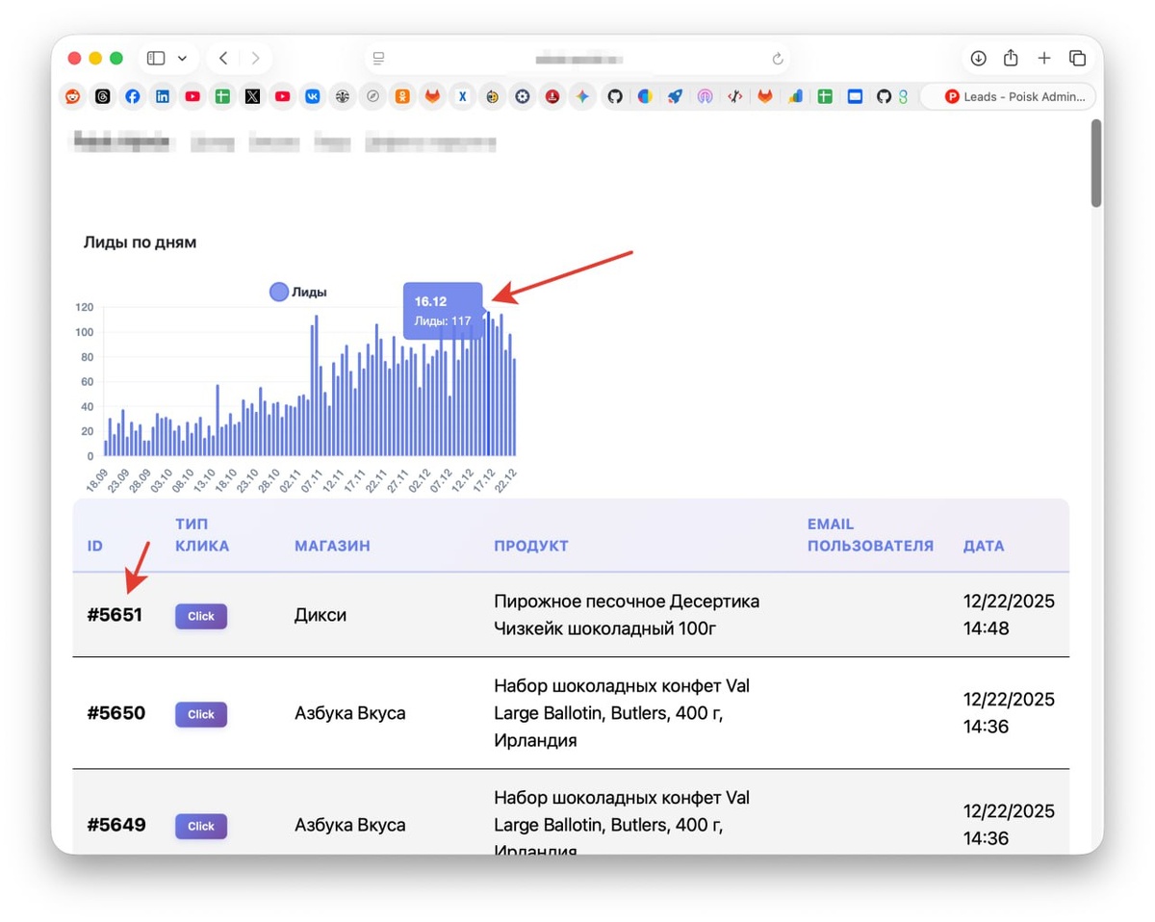Open the Odnoklassniki orange pinned tab
This screenshot has width=1155, height=922.
pos(402,96)
